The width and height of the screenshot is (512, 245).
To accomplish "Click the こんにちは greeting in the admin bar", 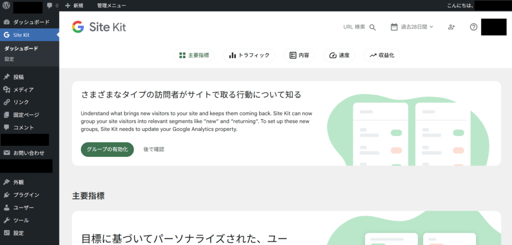I will [x=460, y=5].
